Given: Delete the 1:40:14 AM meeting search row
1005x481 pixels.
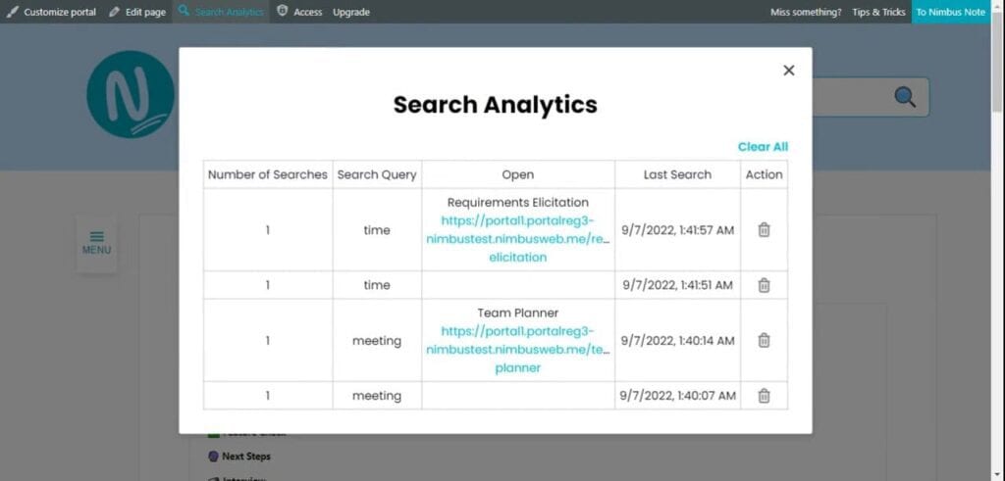Looking at the screenshot, I should pyautogui.click(x=764, y=340).
